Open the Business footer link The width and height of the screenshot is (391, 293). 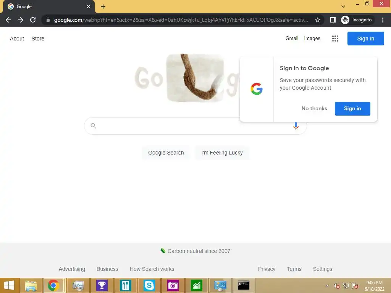tap(107, 269)
